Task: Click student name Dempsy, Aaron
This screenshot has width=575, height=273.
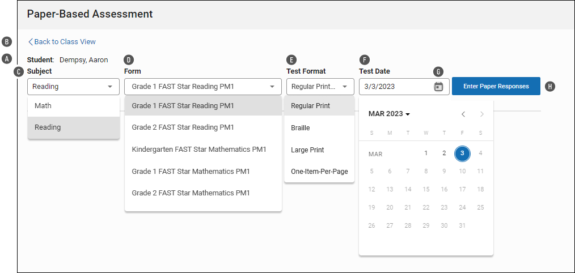Action: point(83,59)
